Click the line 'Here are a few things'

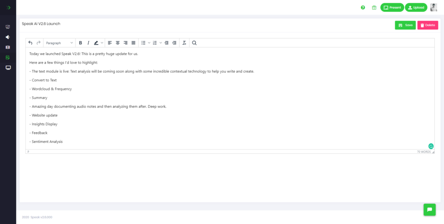click(x=63, y=62)
